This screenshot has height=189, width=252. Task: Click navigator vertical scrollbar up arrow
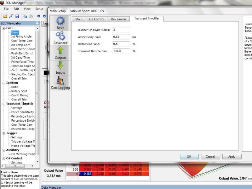(x=37, y=29)
